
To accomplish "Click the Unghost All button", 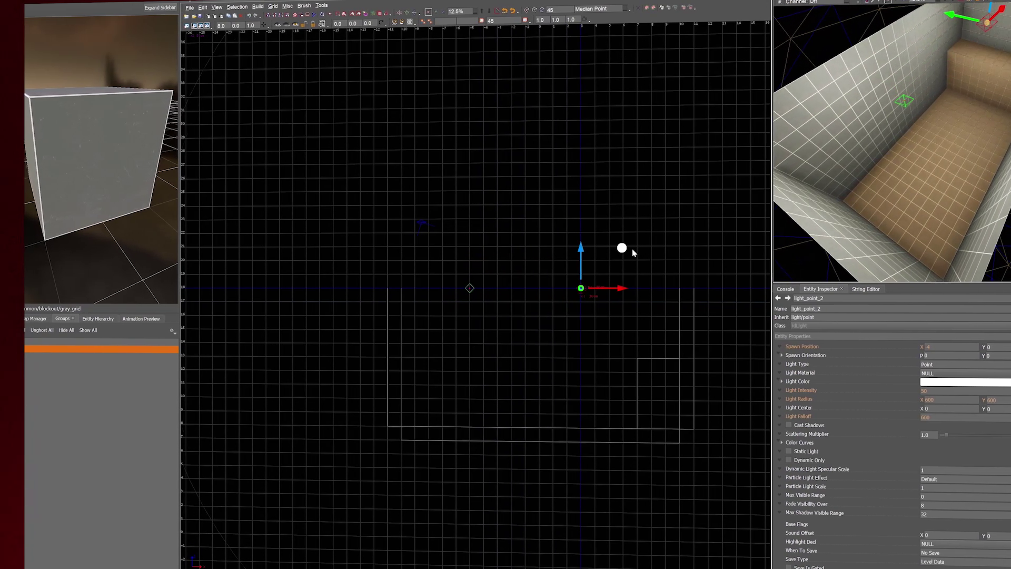I will click(x=42, y=330).
